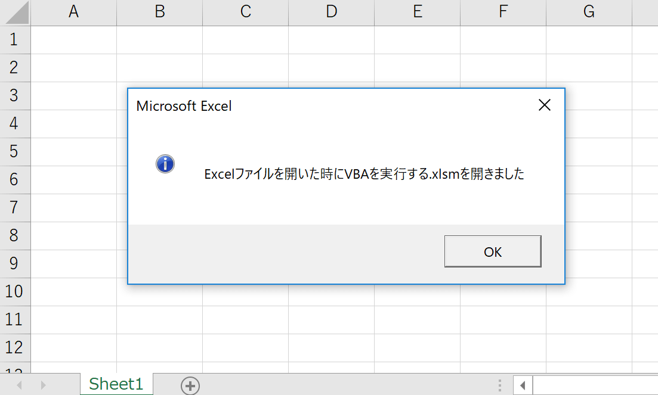The image size is (658, 395).
Task: Select row 6 header
Action: pos(15,179)
